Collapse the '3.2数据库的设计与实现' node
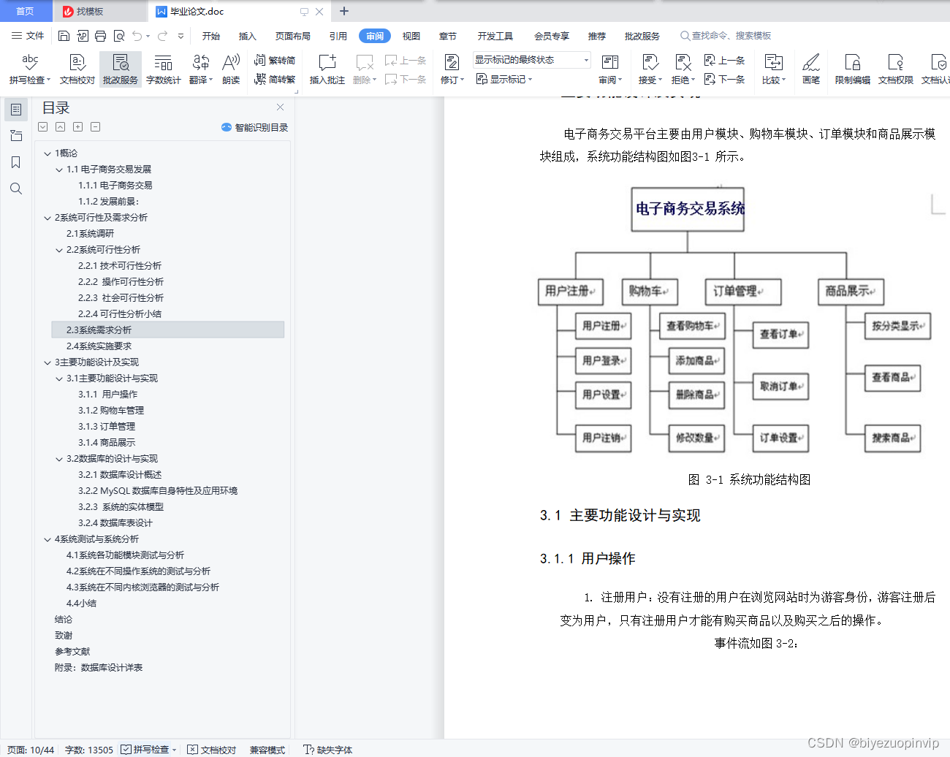950x757 pixels. 59,459
